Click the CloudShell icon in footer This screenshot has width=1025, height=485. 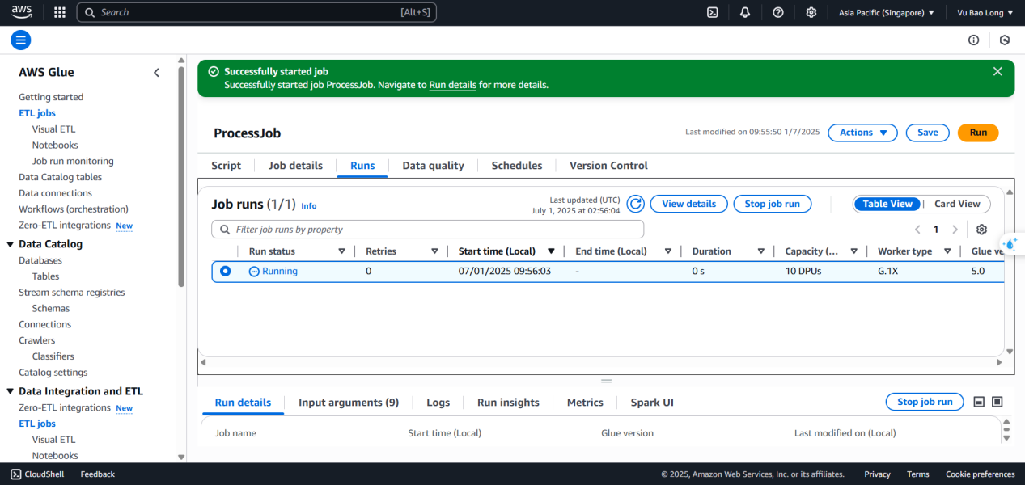pyautogui.click(x=16, y=474)
